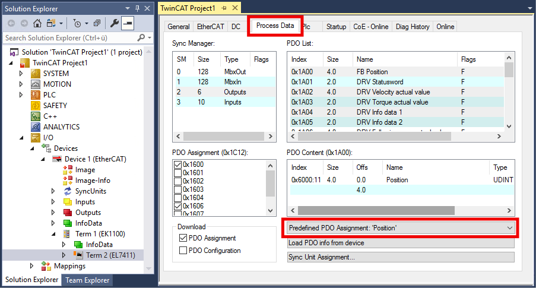Select PDO 0x1A03 DRV Torque actual value
This screenshot has height=288, width=536.
397,102
